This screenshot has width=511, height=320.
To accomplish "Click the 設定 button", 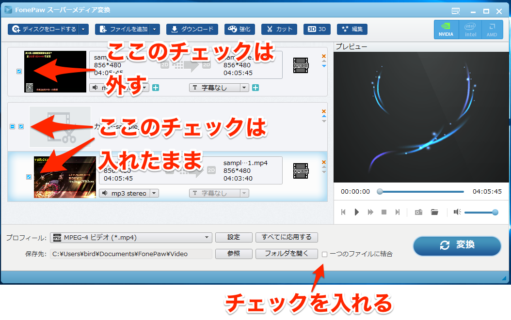I will (x=234, y=237).
